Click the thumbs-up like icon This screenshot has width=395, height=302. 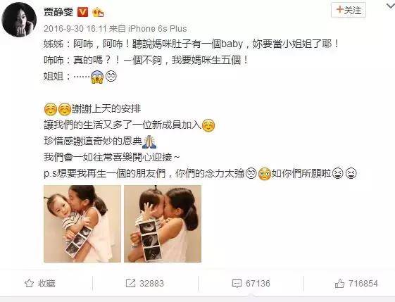click(x=339, y=284)
